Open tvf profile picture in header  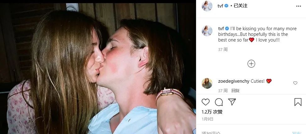click(x=207, y=6)
